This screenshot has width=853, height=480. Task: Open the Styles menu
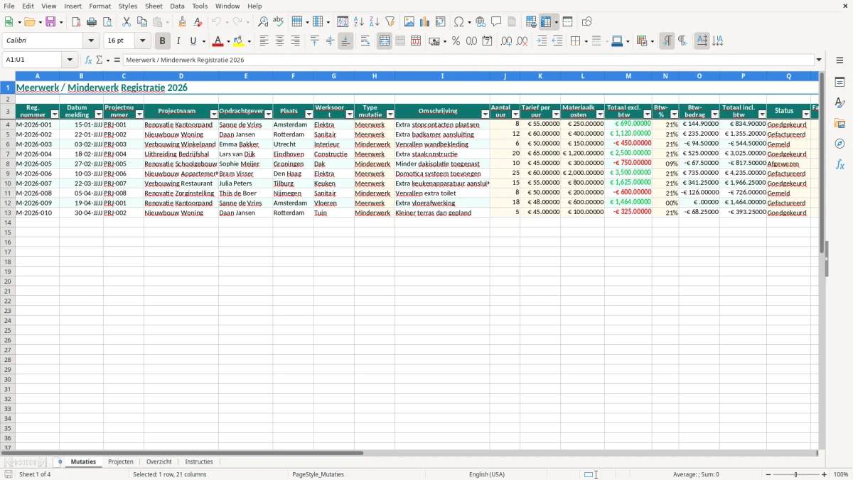tap(128, 6)
